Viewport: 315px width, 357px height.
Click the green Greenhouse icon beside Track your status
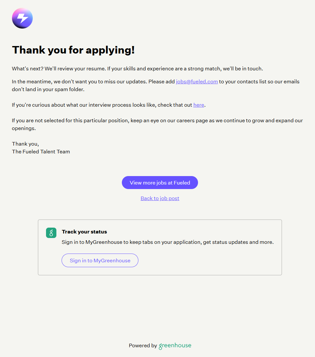51,233
